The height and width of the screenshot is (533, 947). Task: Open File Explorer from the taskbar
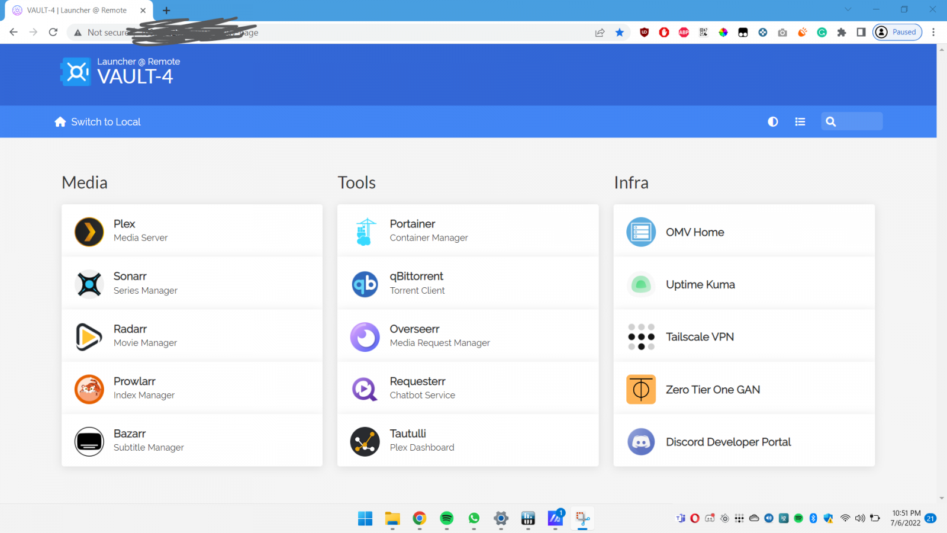click(392, 519)
